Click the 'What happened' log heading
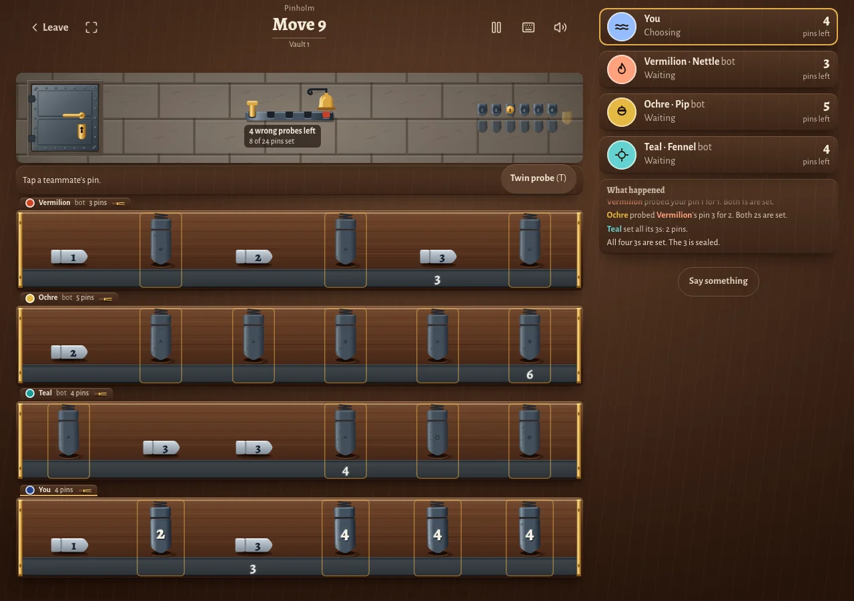Viewport: 854px width, 601px height. pyautogui.click(x=636, y=190)
